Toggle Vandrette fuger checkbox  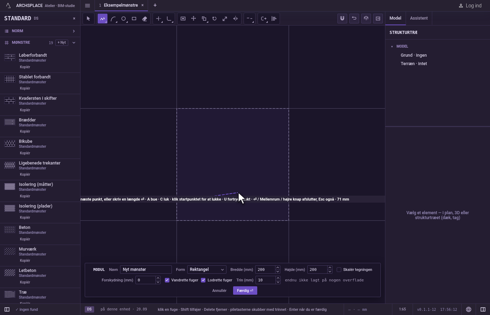point(167,280)
